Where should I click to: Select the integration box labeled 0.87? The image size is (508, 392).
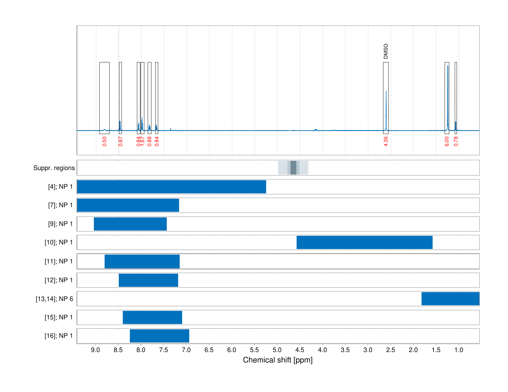[x=120, y=98]
